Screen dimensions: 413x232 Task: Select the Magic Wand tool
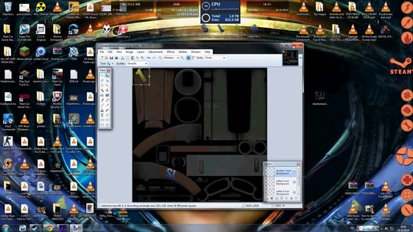[102, 90]
